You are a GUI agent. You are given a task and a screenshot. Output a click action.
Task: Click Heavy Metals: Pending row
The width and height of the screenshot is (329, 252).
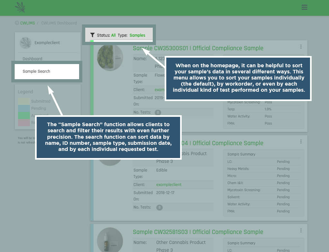(x=264, y=169)
